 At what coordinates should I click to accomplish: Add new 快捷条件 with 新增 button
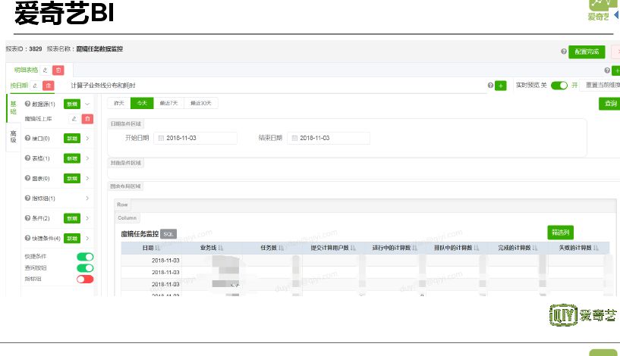(72, 239)
